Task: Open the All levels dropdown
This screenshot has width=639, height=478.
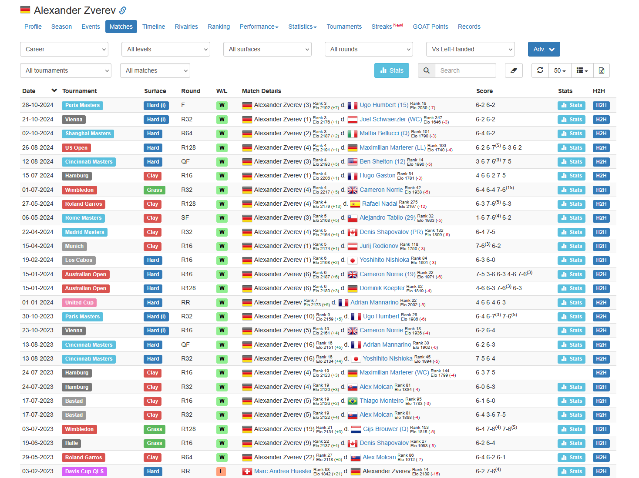Action: click(x=166, y=49)
